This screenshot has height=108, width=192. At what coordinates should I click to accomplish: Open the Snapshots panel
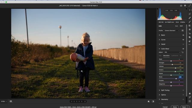coord(190,37)
